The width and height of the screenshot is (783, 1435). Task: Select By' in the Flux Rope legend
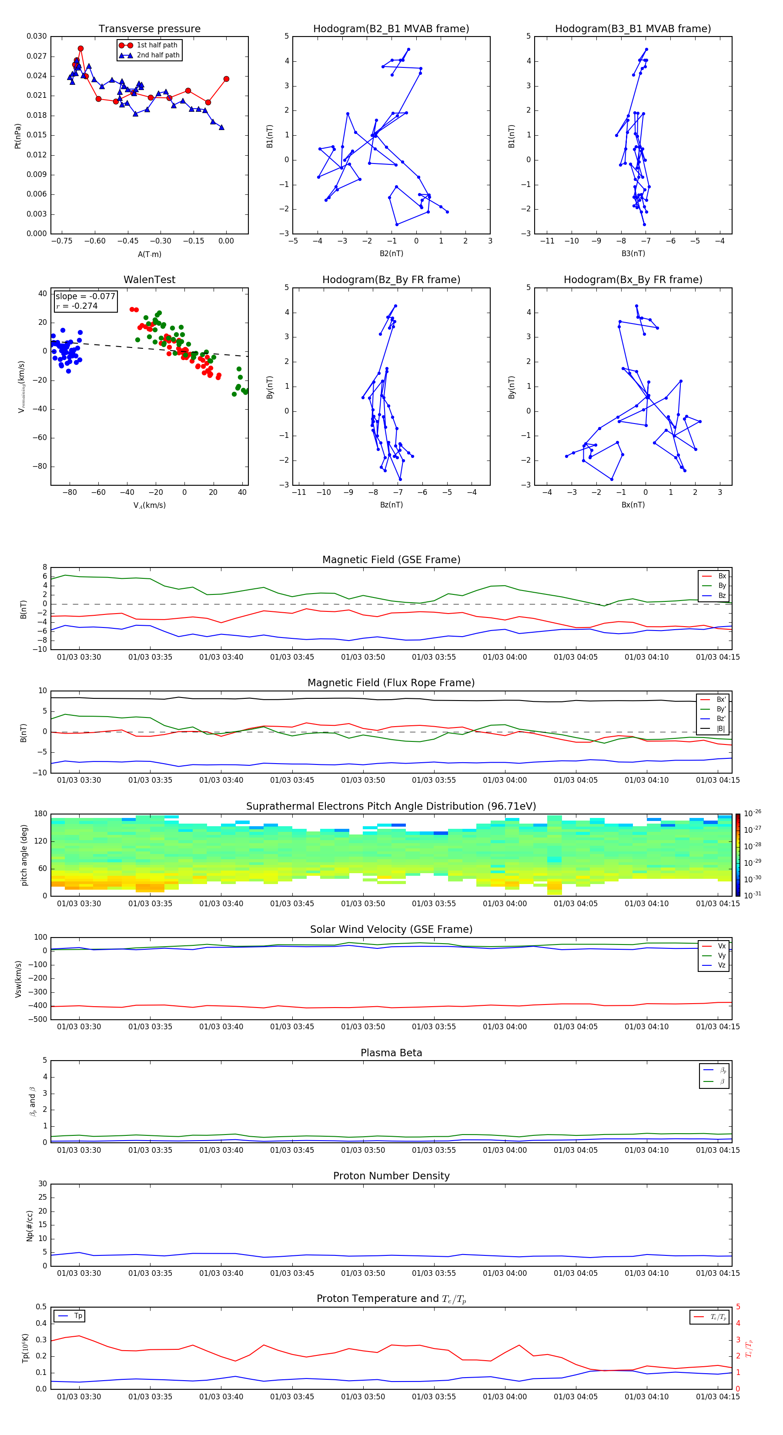(713, 709)
